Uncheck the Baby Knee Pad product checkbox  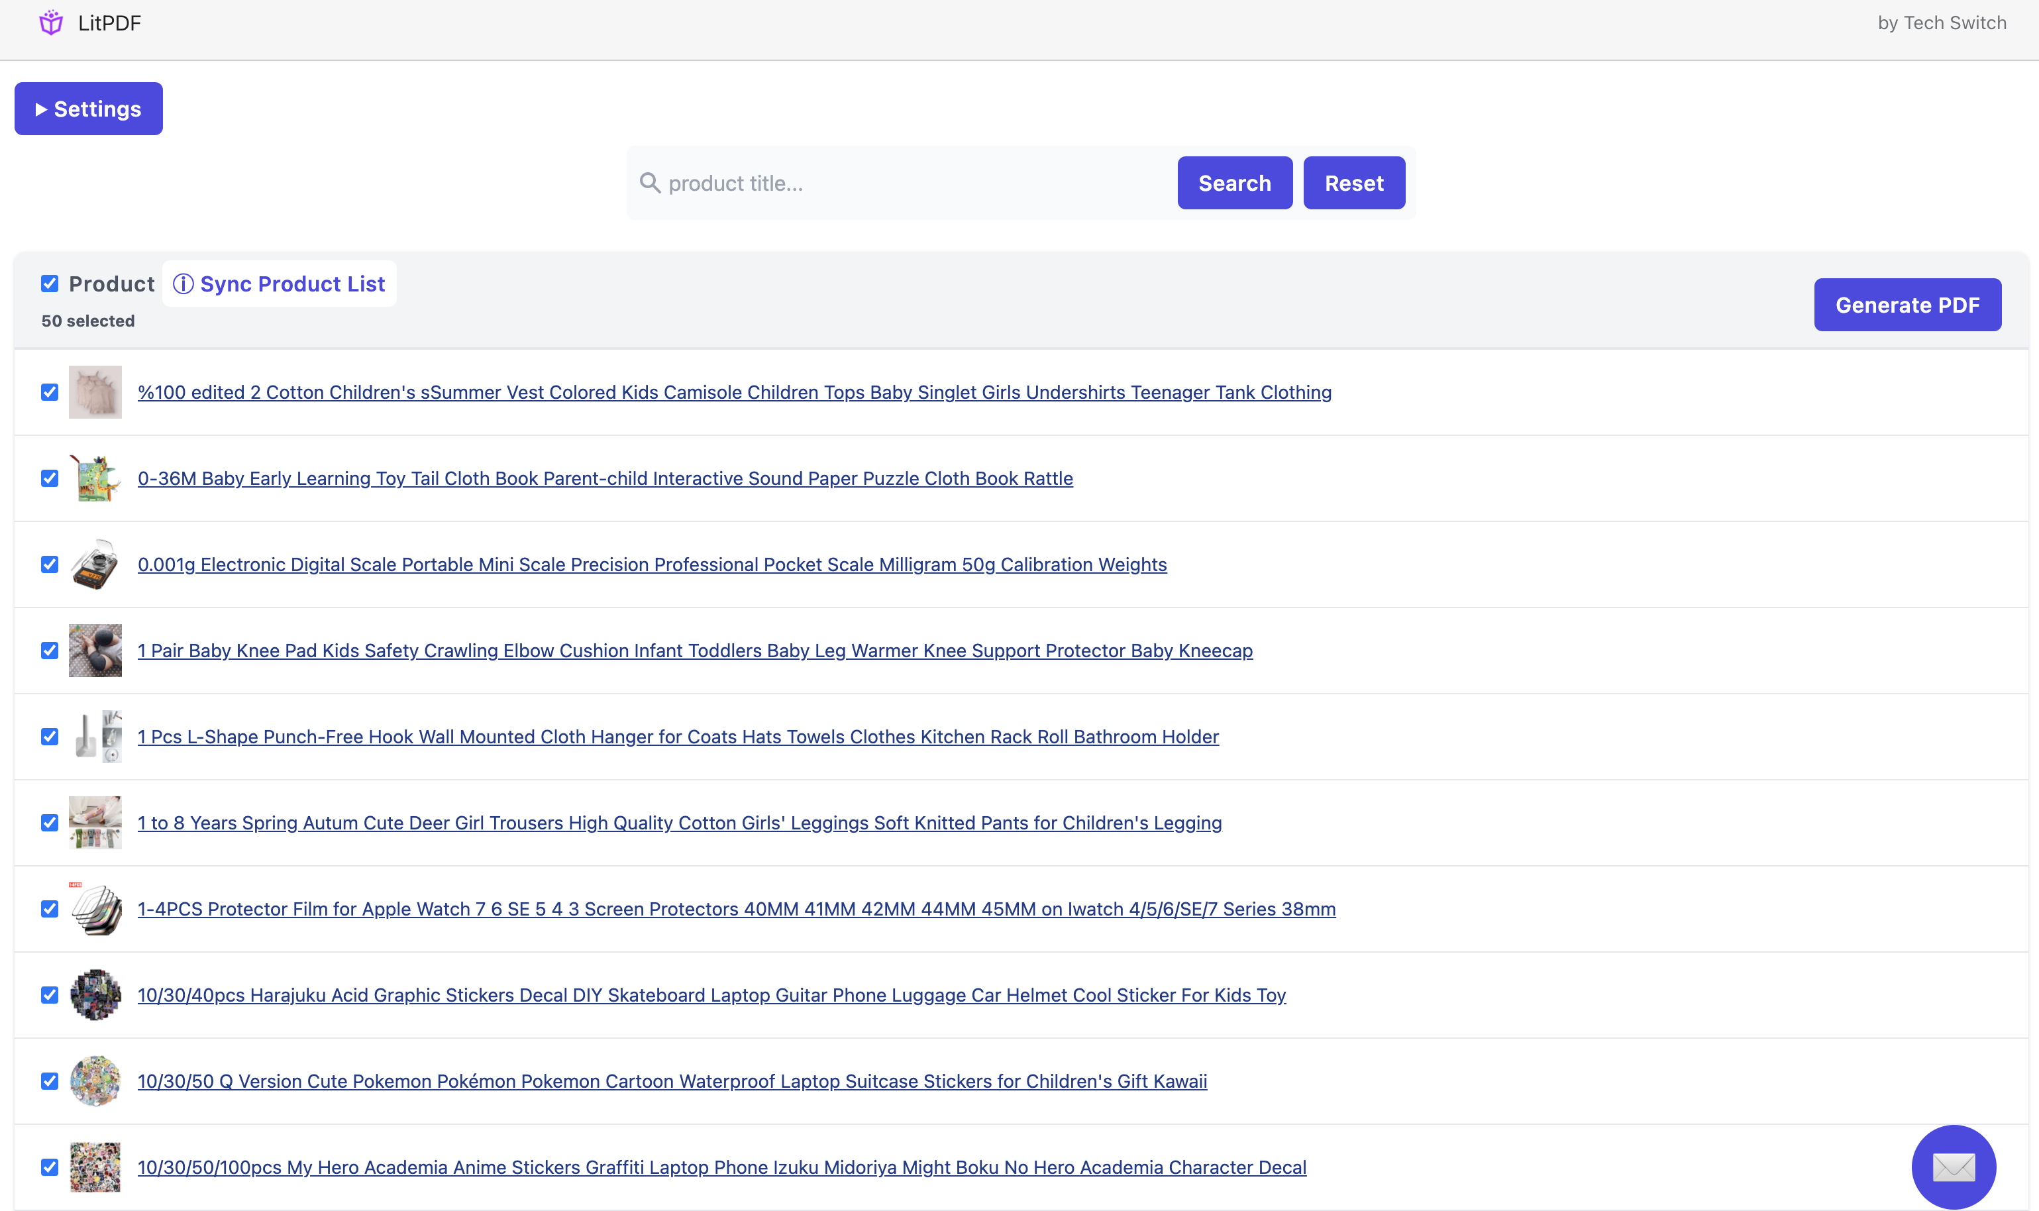49,650
